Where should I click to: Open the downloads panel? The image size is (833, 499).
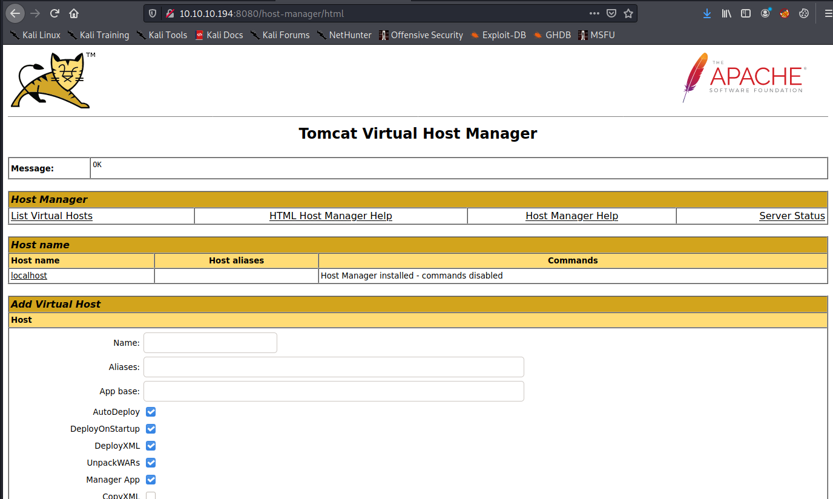click(707, 13)
